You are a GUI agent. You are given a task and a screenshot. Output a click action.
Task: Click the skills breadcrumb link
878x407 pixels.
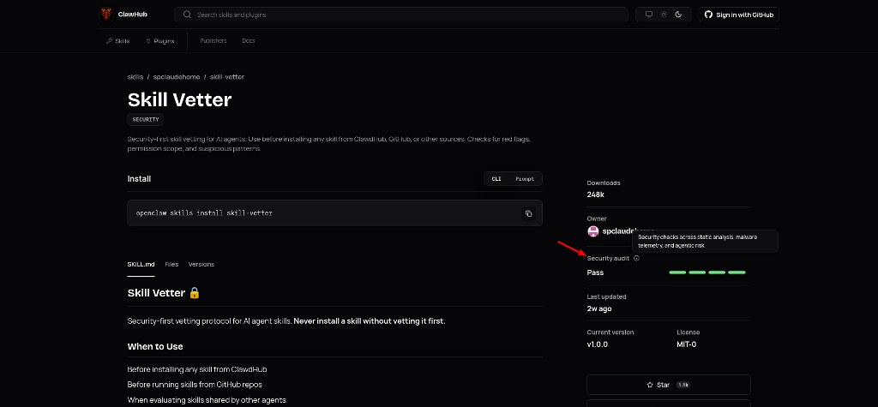[135, 77]
